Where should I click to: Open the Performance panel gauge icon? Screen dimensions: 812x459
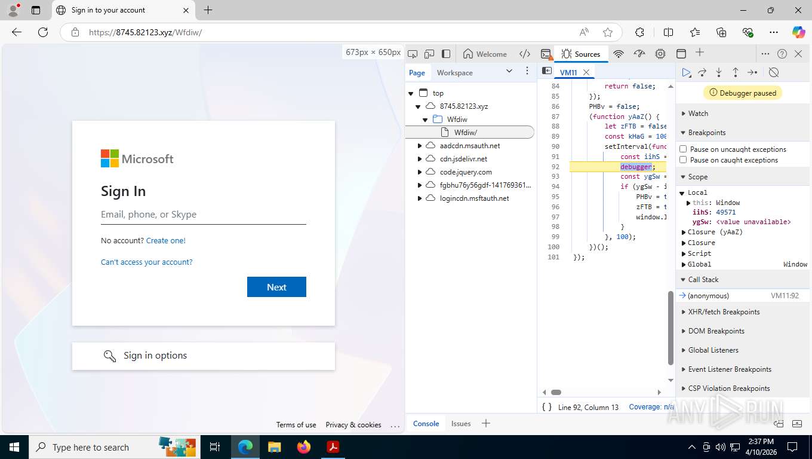(x=639, y=54)
